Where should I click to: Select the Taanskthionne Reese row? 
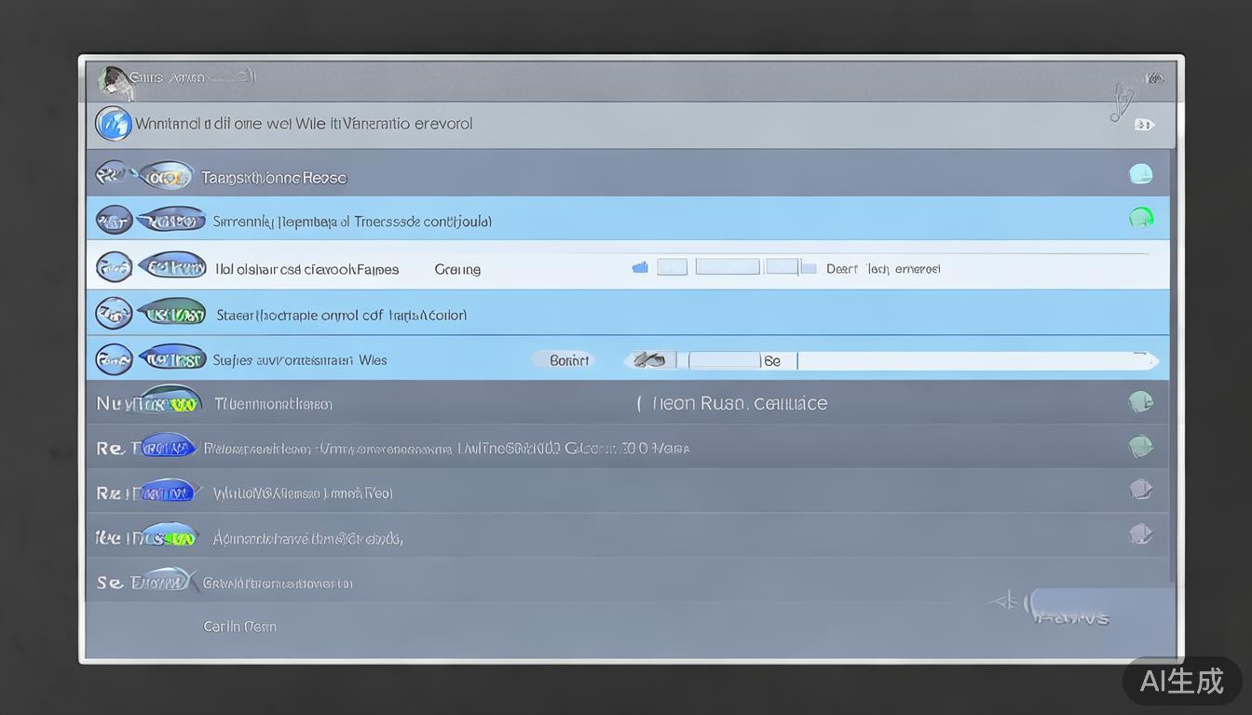[274, 177]
